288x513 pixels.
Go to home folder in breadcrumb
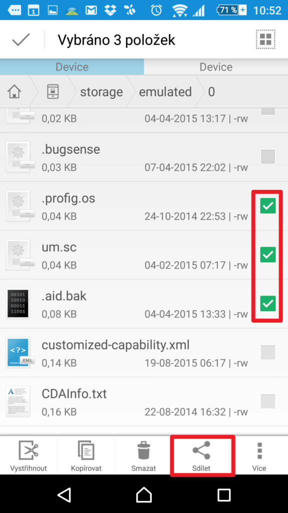[14, 92]
